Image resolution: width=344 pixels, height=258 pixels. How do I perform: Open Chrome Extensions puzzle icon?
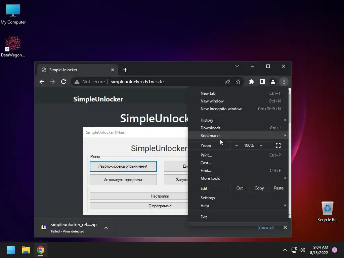(251, 82)
